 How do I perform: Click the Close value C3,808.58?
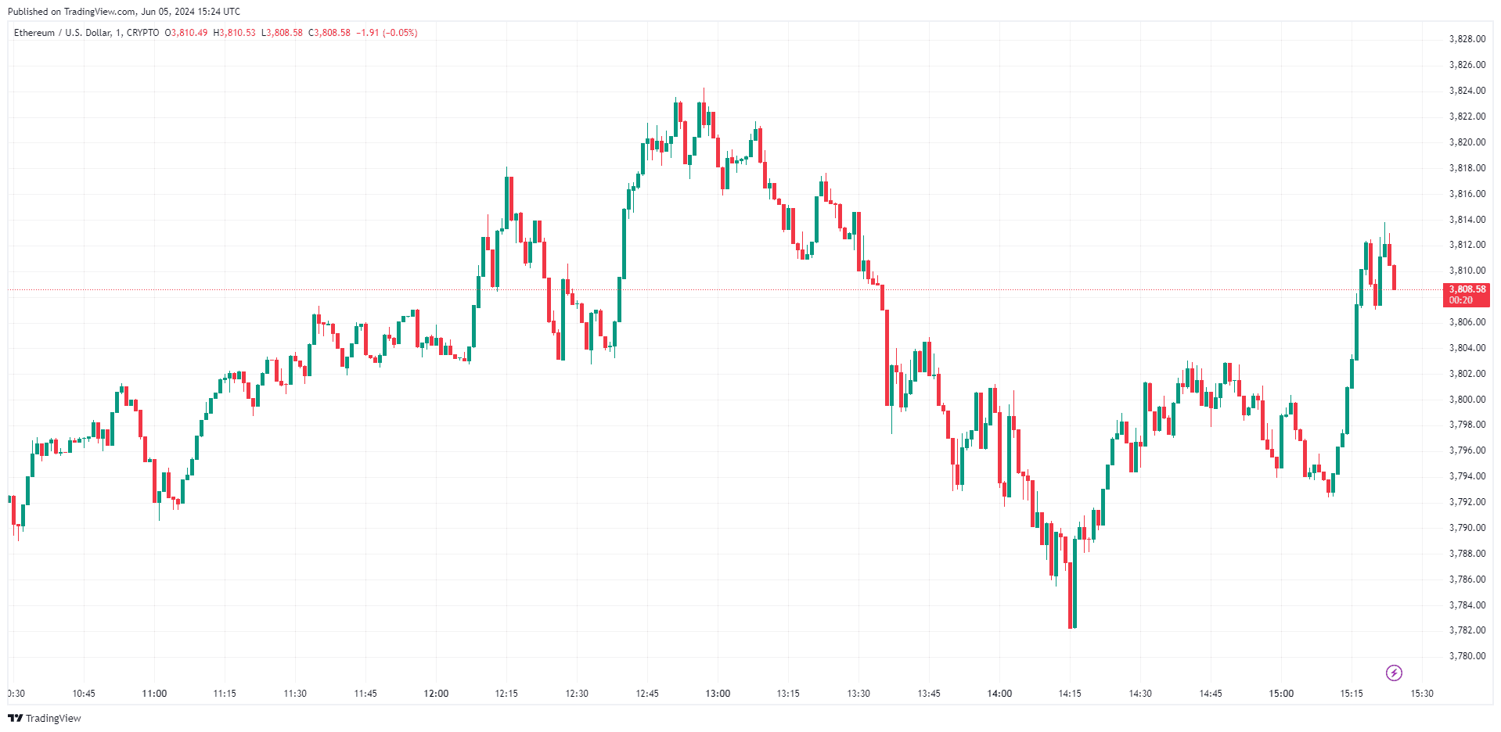[x=329, y=33]
